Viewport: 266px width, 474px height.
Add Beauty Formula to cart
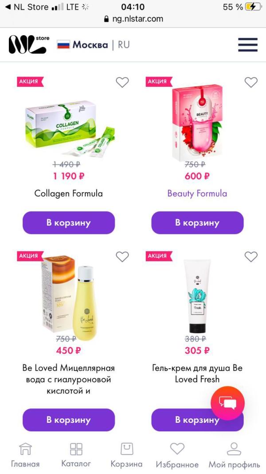[x=197, y=223]
